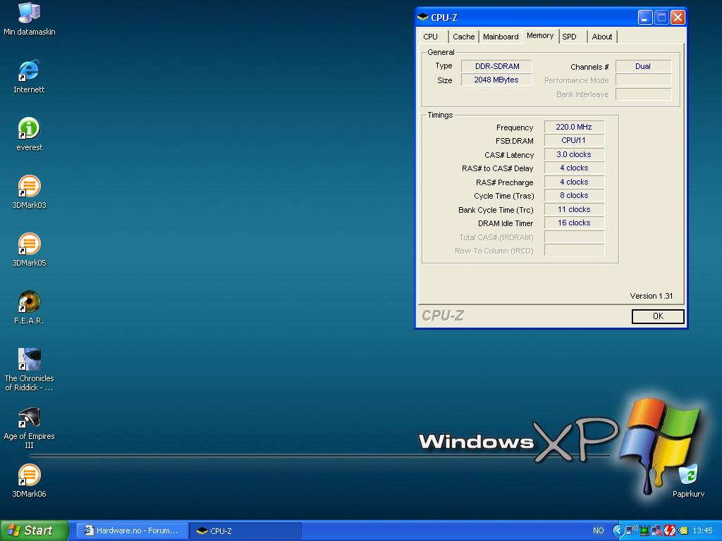Click the CPU/11 FSB:DRAM value
Image resolution: width=722 pixels, height=541 pixels.
coord(574,140)
